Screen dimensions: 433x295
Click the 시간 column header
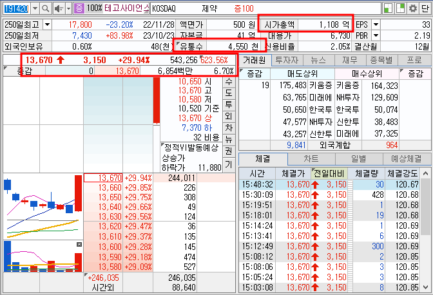coord(257,173)
